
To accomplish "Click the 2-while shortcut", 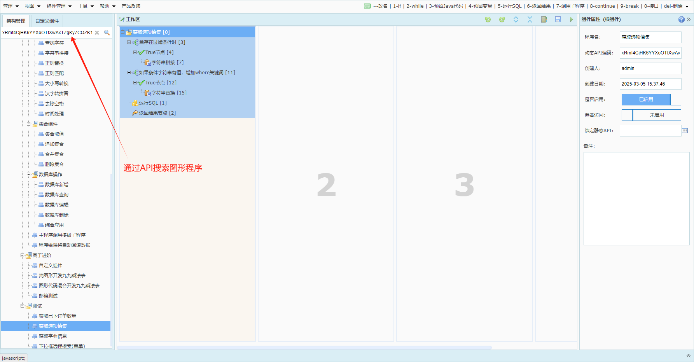I will pyautogui.click(x=415, y=6).
